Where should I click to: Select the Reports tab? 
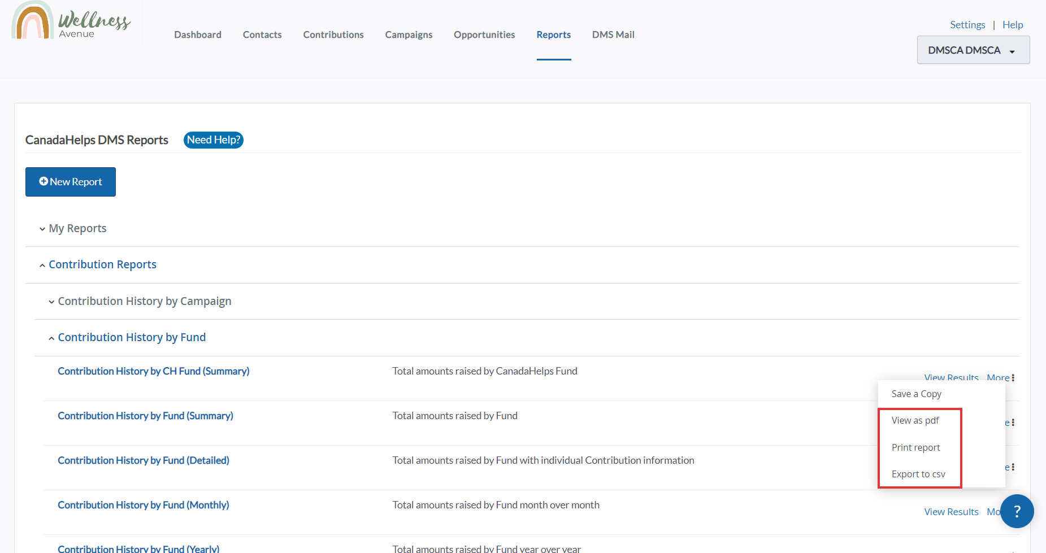coord(554,34)
